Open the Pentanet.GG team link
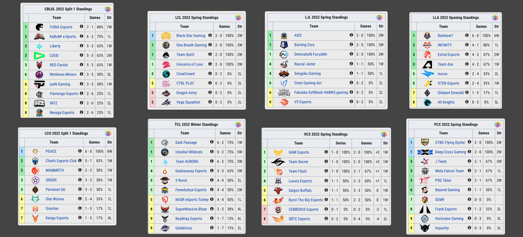523x237 pixels. point(56,190)
